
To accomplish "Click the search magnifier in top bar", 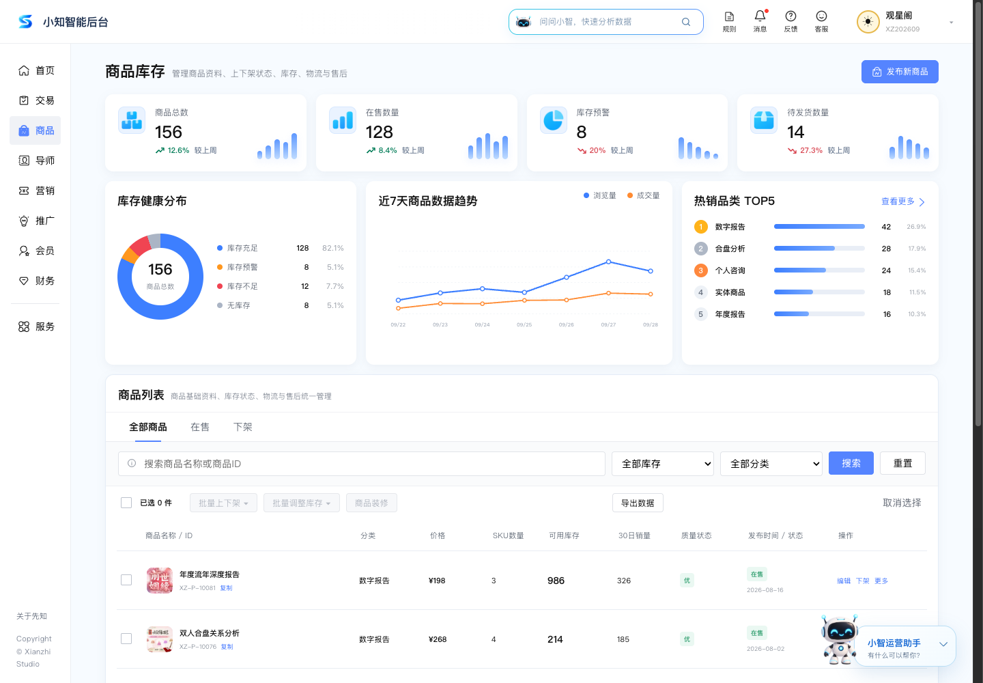I will [686, 22].
